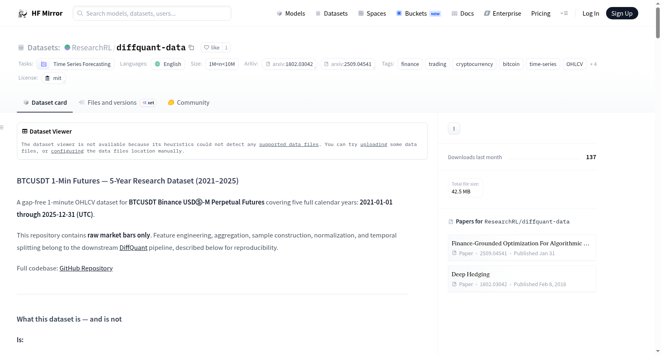Viewport: 661px width, 355px height.
Task: Click the Datasets icon beside the title
Action: click(x=21, y=47)
